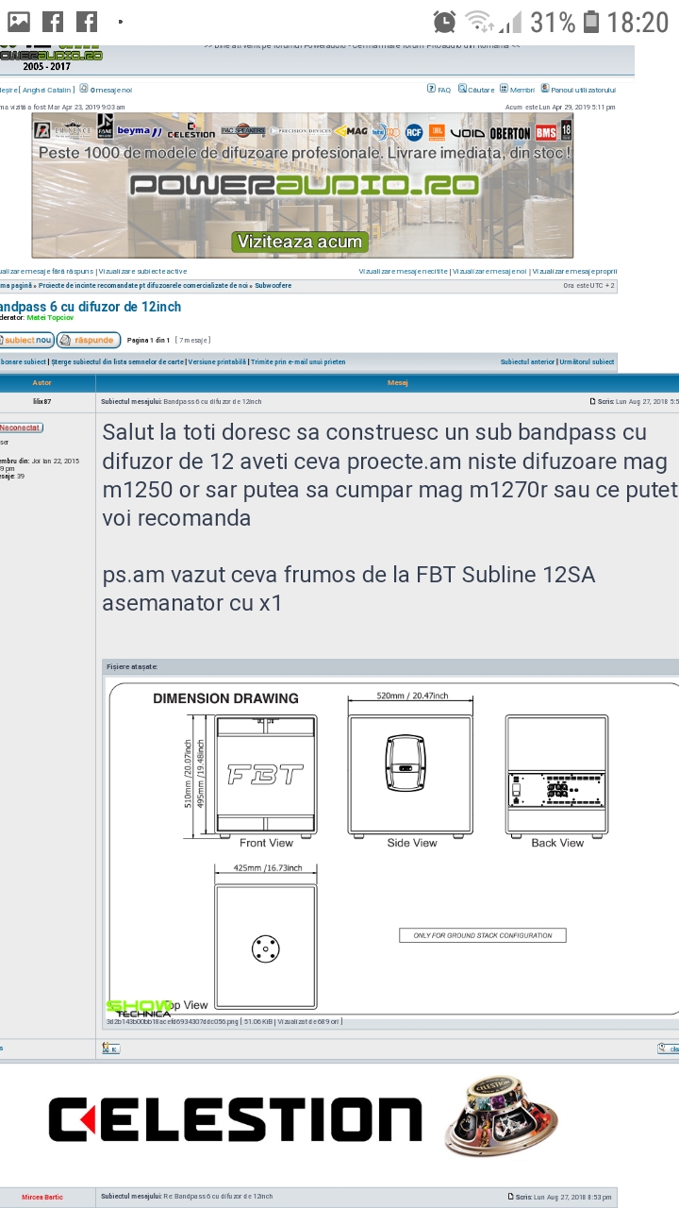Click the 'răspunde' reply button
Viewport: 679px width, 1208px height.
pos(89,340)
